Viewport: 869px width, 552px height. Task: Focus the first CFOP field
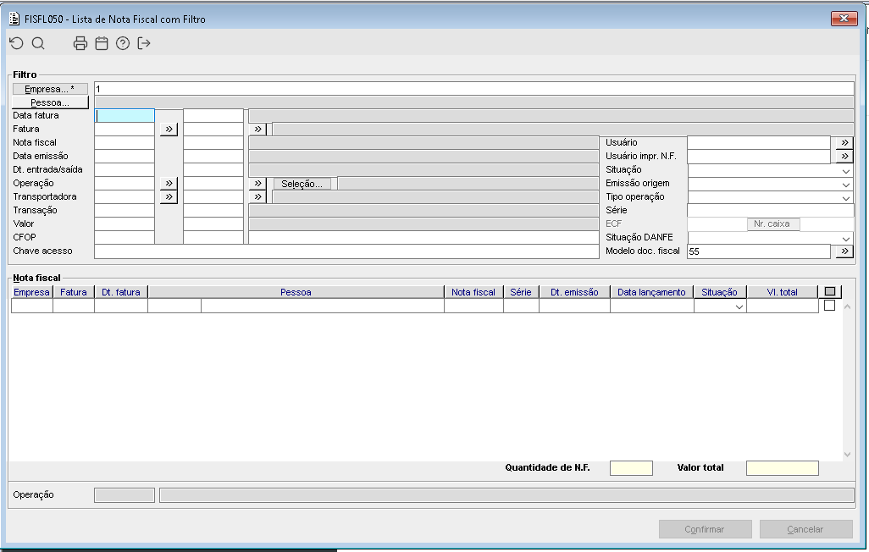[x=125, y=238]
